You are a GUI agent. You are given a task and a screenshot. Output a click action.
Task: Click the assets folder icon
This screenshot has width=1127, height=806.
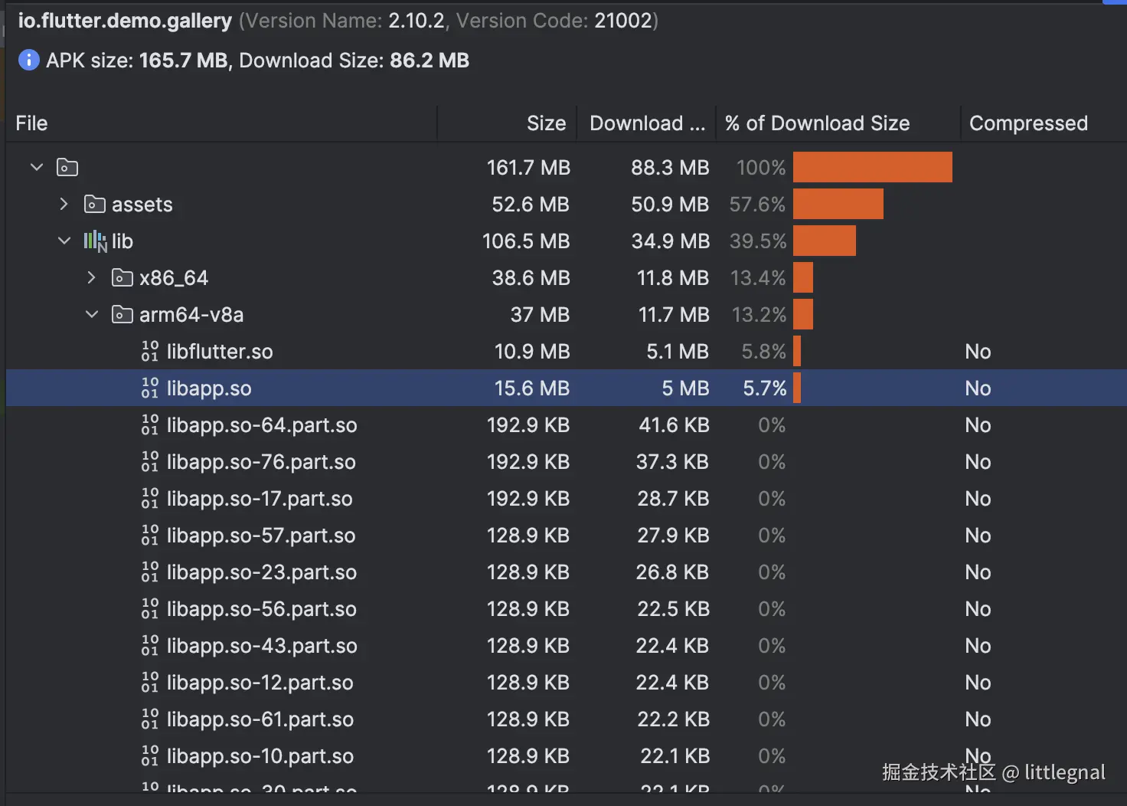(95, 205)
